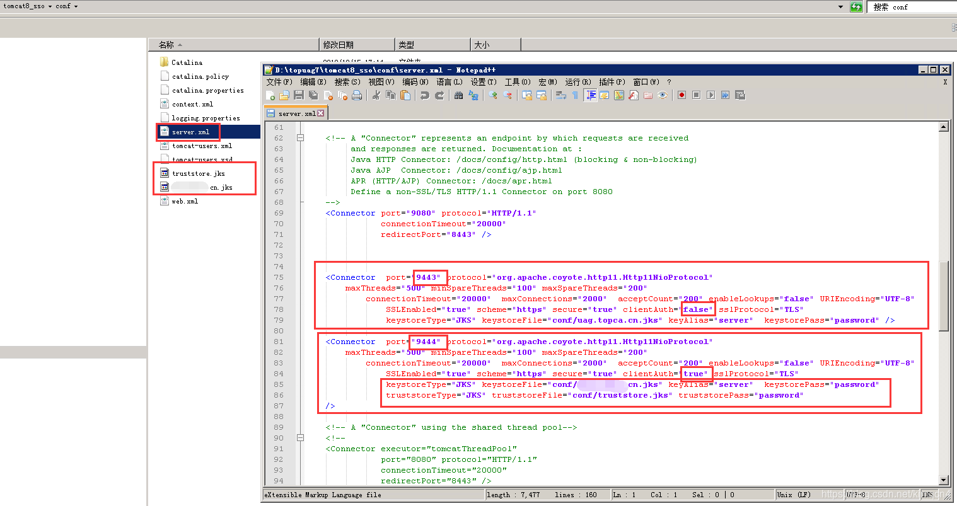957x506 pixels.
Task: Click the editor vertical scrollbar thumb
Action: [944, 296]
